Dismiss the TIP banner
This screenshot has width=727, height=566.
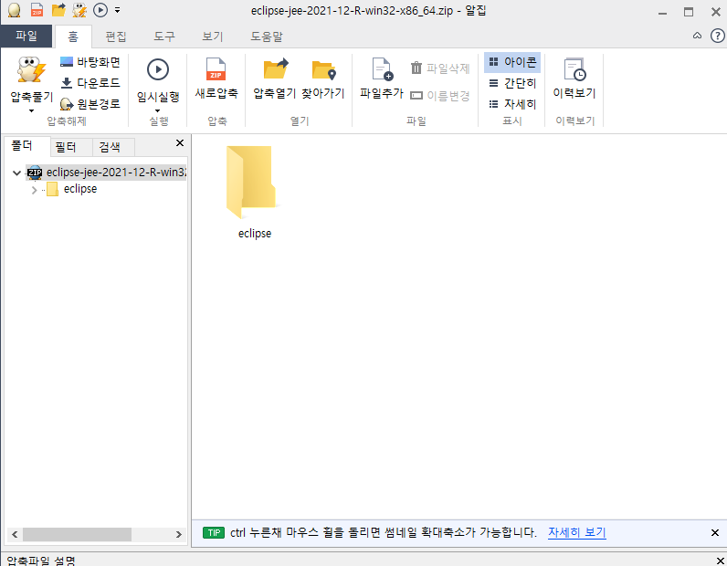point(715,533)
